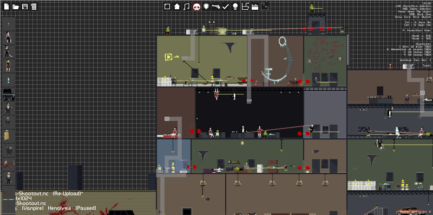Open the checkmark objectives tool

[x=225, y=6]
